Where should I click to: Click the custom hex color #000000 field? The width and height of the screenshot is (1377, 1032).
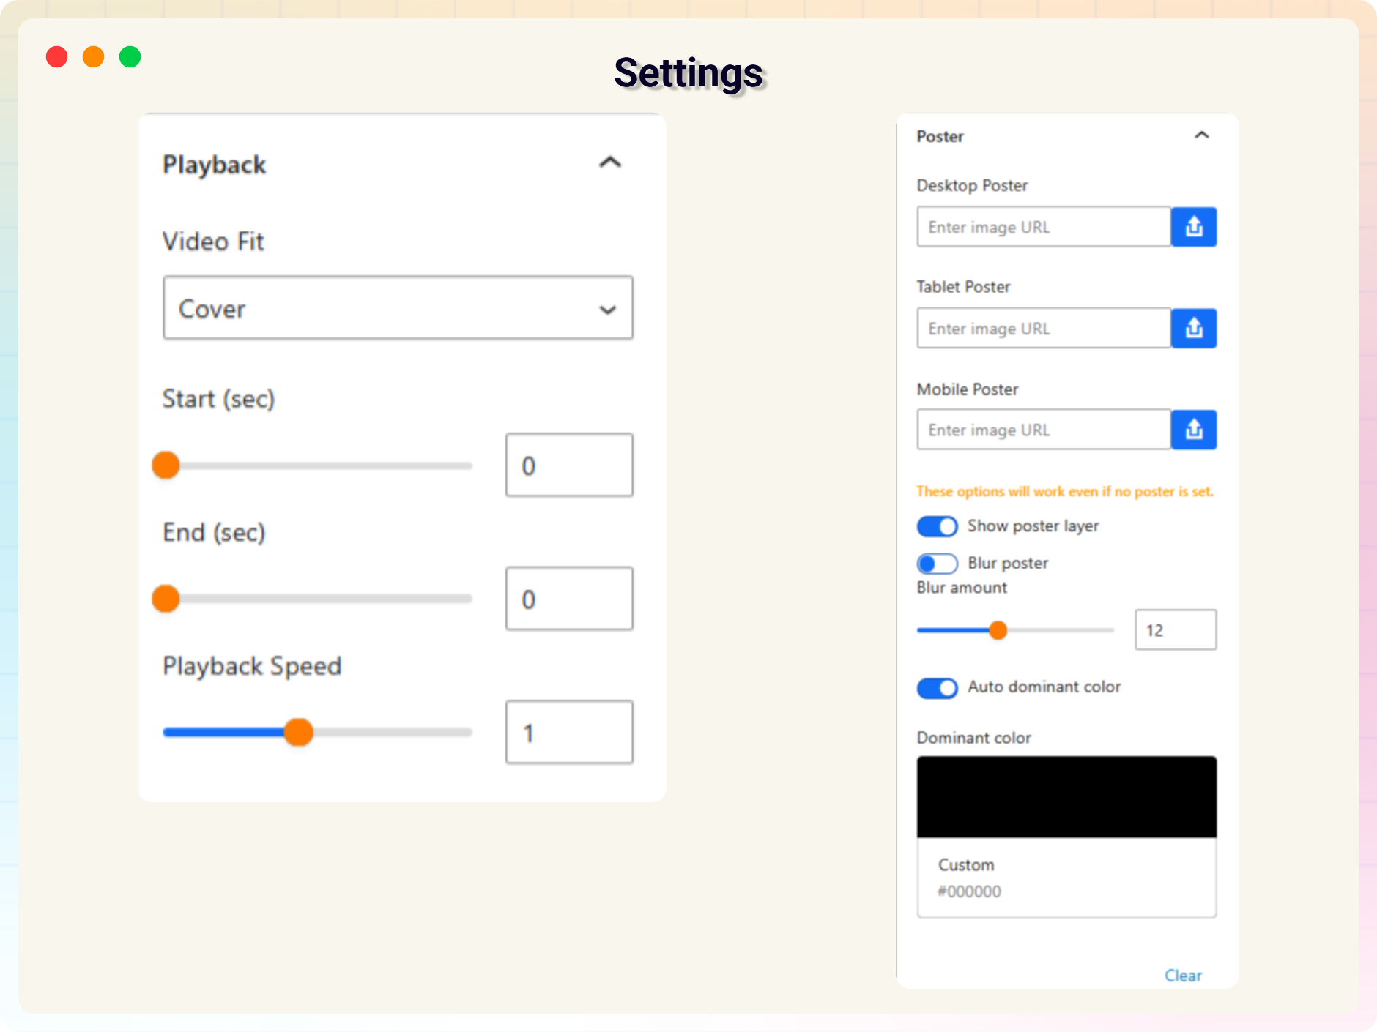(x=970, y=891)
